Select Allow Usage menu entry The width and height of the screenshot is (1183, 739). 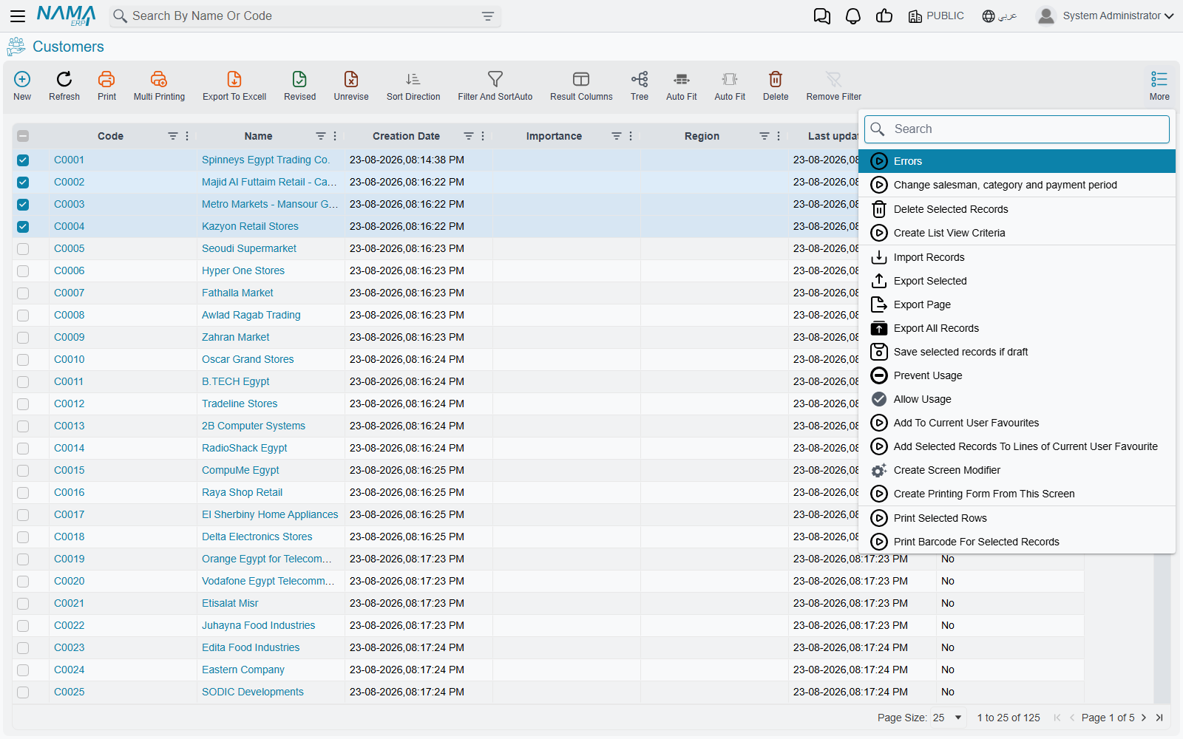[x=1017, y=399]
